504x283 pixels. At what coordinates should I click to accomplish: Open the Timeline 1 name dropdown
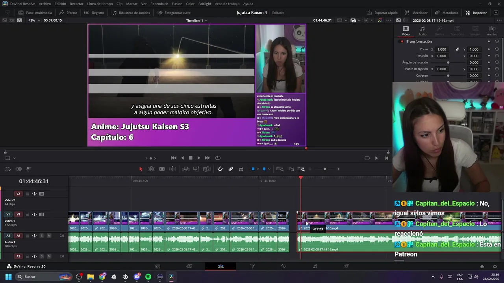[x=196, y=20]
